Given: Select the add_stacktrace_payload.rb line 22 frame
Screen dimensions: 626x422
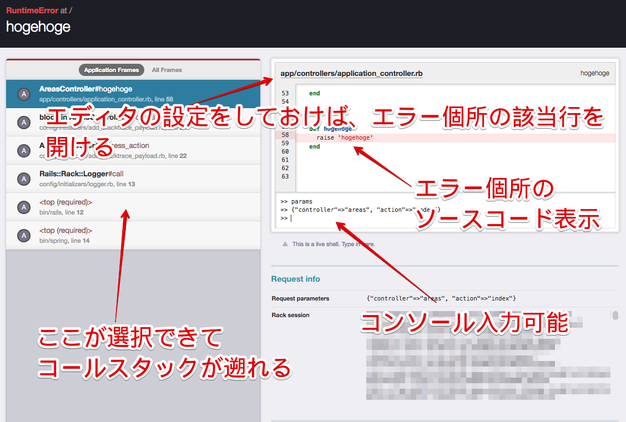Looking at the screenshot, I should click(x=133, y=150).
